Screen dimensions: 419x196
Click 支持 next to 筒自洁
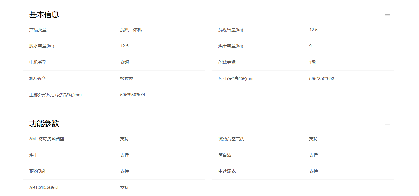click(x=313, y=155)
